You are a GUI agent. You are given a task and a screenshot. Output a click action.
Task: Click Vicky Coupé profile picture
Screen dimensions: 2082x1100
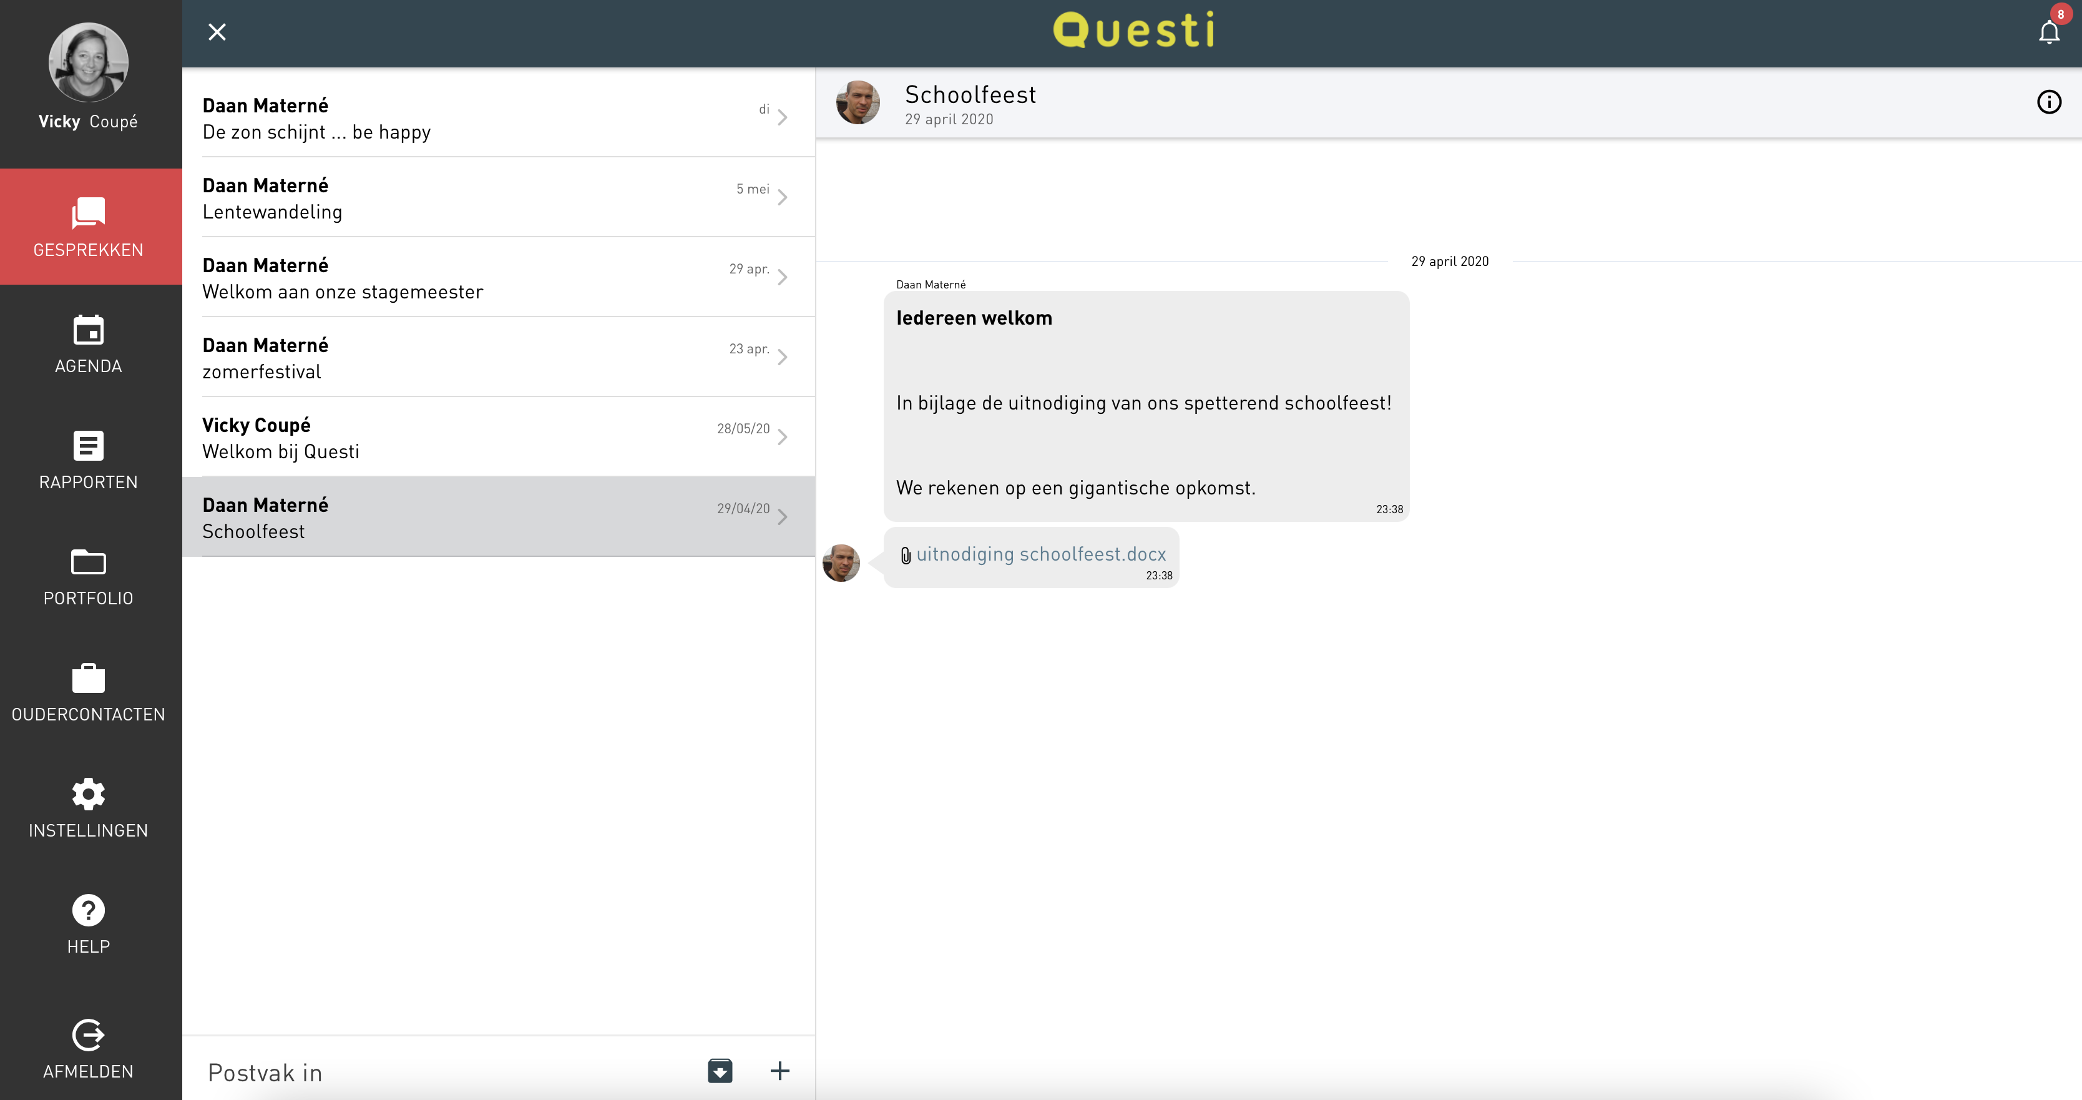pyautogui.click(x=88, y=62)
